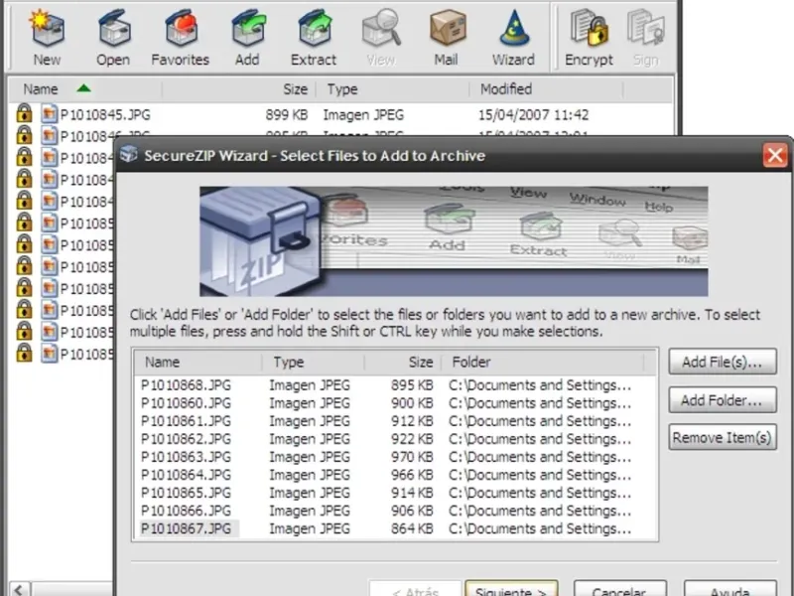The image size is (794, 596).
Task: Click the main window scroll-left arrow
Action: click(x=19, y=589)
